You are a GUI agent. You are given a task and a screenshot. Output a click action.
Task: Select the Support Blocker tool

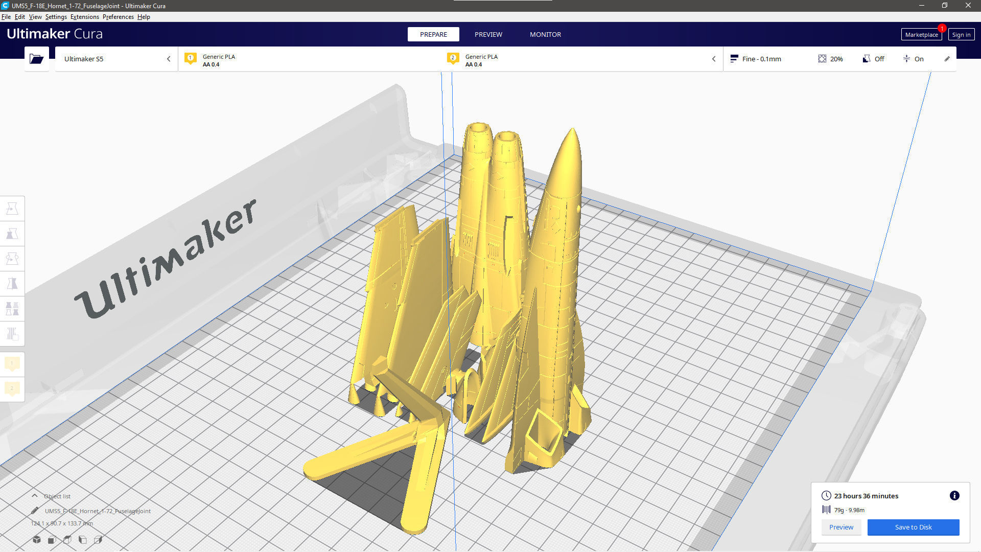(12, 334)
